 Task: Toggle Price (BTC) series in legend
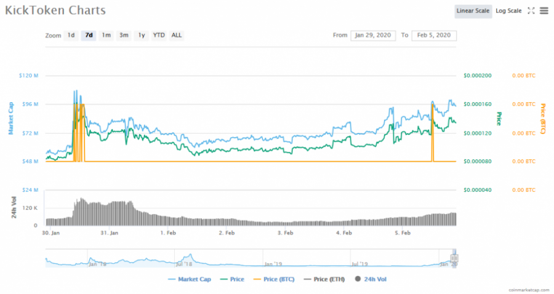pyautogui.click(x=274, y=279)
